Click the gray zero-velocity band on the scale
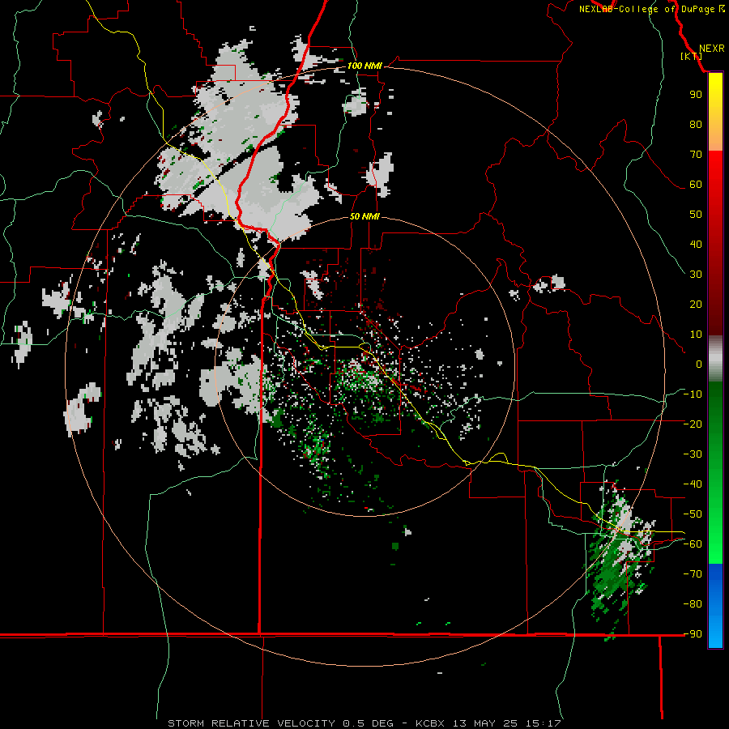 click(x=715, y=359)
